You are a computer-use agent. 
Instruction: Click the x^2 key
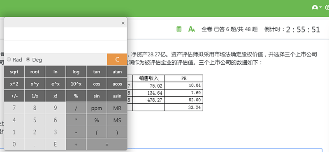click(14, 84)
